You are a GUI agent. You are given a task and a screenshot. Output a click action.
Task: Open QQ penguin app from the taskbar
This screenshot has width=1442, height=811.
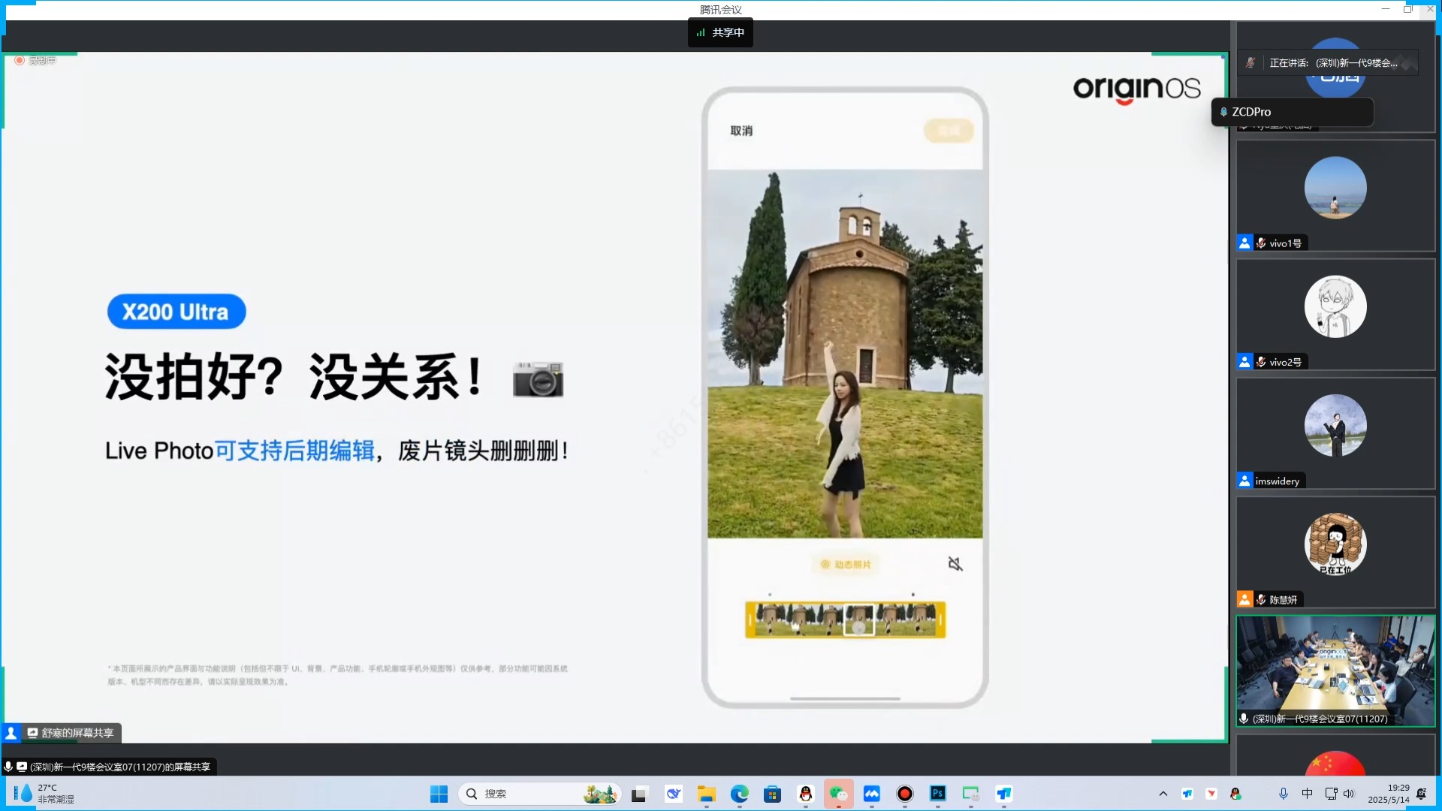point(806,794)
